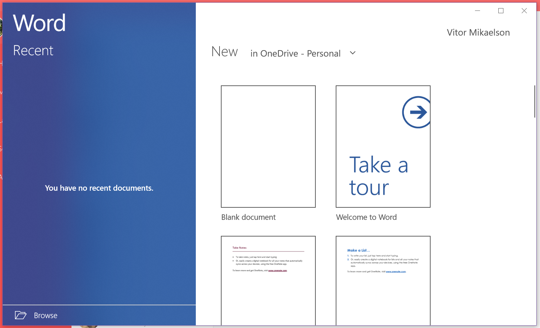Click the 'Recent' heading
This screenshot has height=328, width=540.
33,50
